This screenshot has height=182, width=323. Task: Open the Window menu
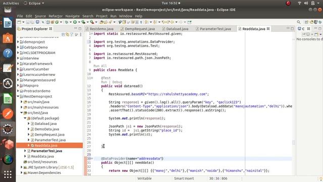click(x=126, y=16)
